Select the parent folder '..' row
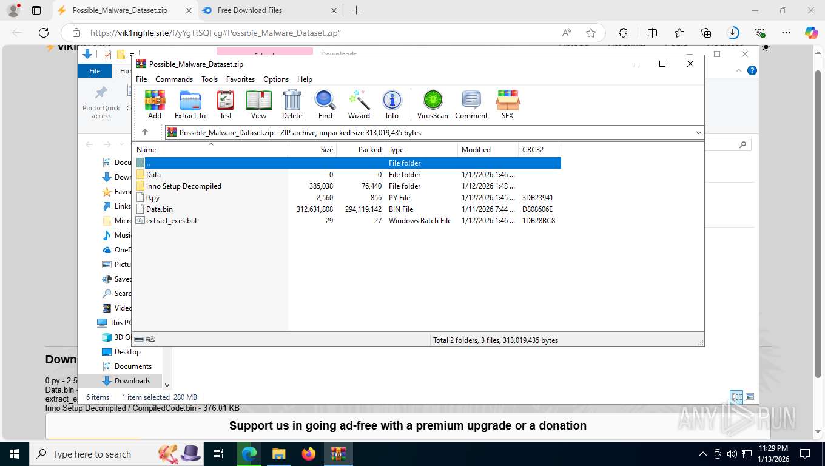 click(347, 163)
